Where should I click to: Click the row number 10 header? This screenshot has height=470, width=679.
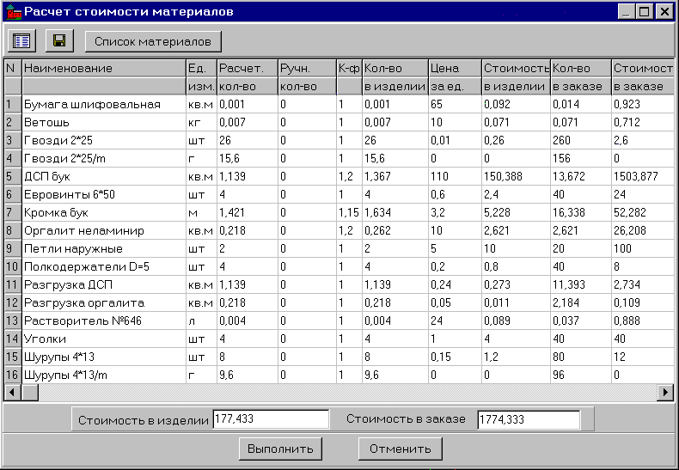13,266
